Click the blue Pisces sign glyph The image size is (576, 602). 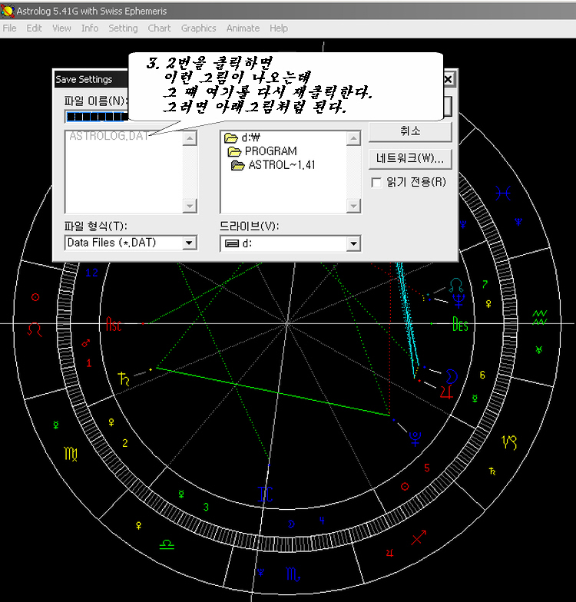pyautogui.click(x=503, y=193)
